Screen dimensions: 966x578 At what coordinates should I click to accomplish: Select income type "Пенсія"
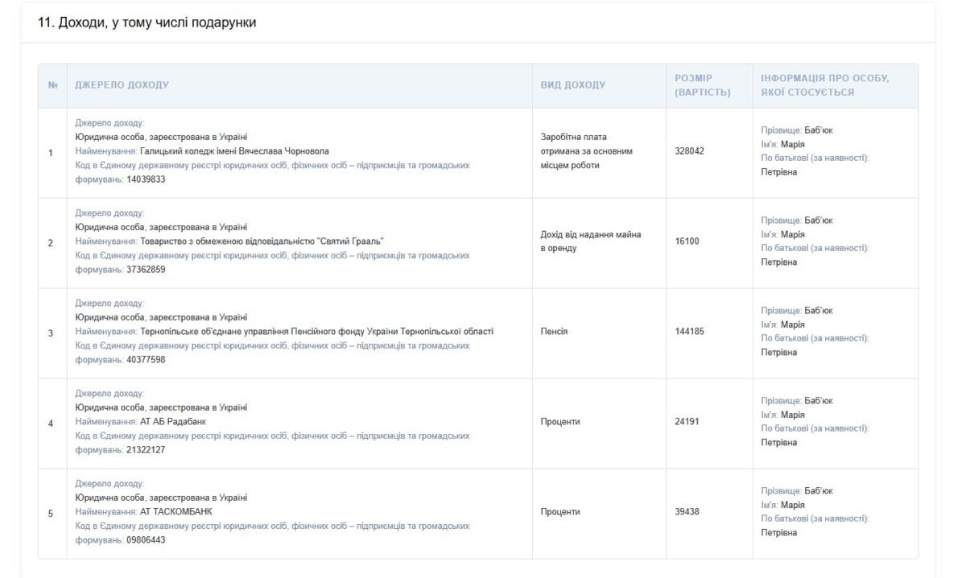554,331
